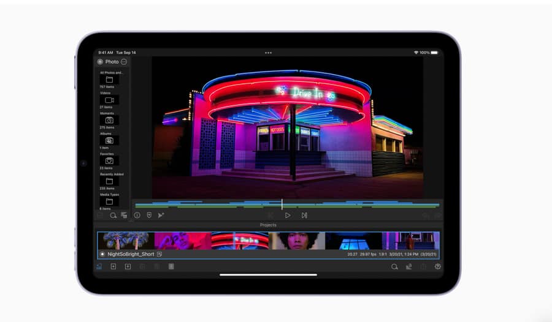Viewport: 552px width, 322px height.
Task: Open the Albums collection
Action: point(109,140)
